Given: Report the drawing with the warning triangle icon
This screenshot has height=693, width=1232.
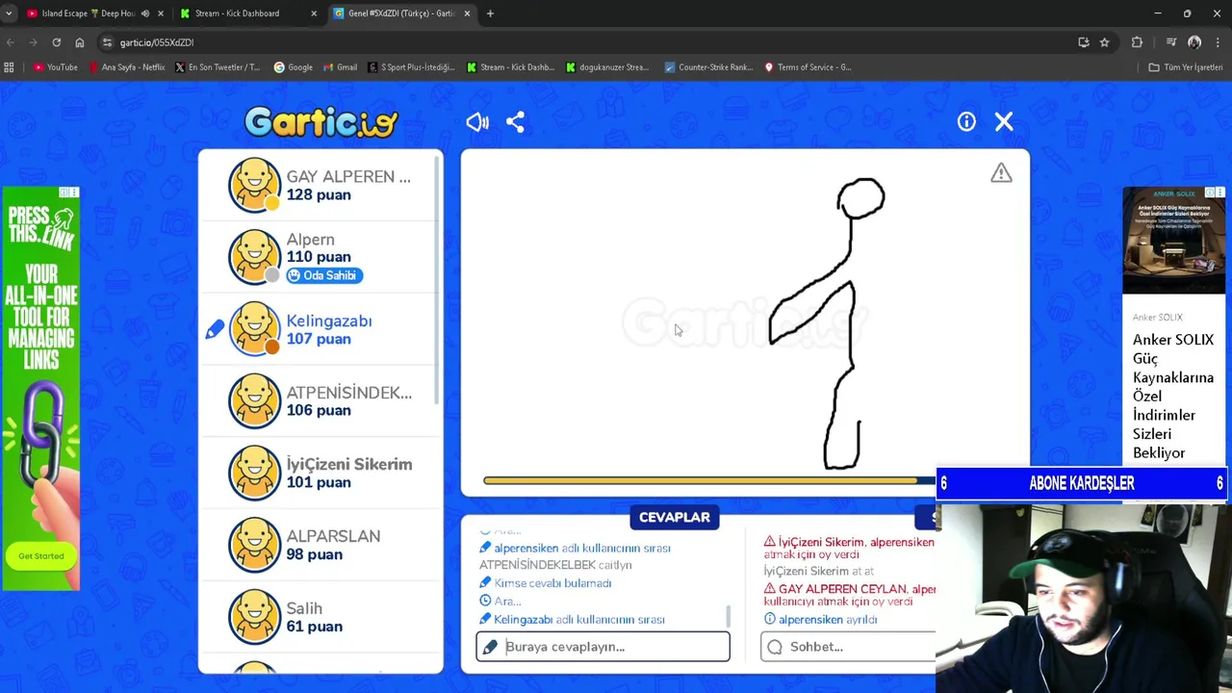Looking at the screenshot, I should click(x=1001, y=173).
